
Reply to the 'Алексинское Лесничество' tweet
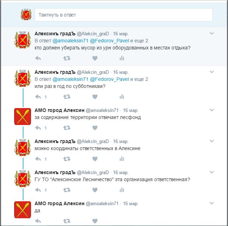click(38, 190)
